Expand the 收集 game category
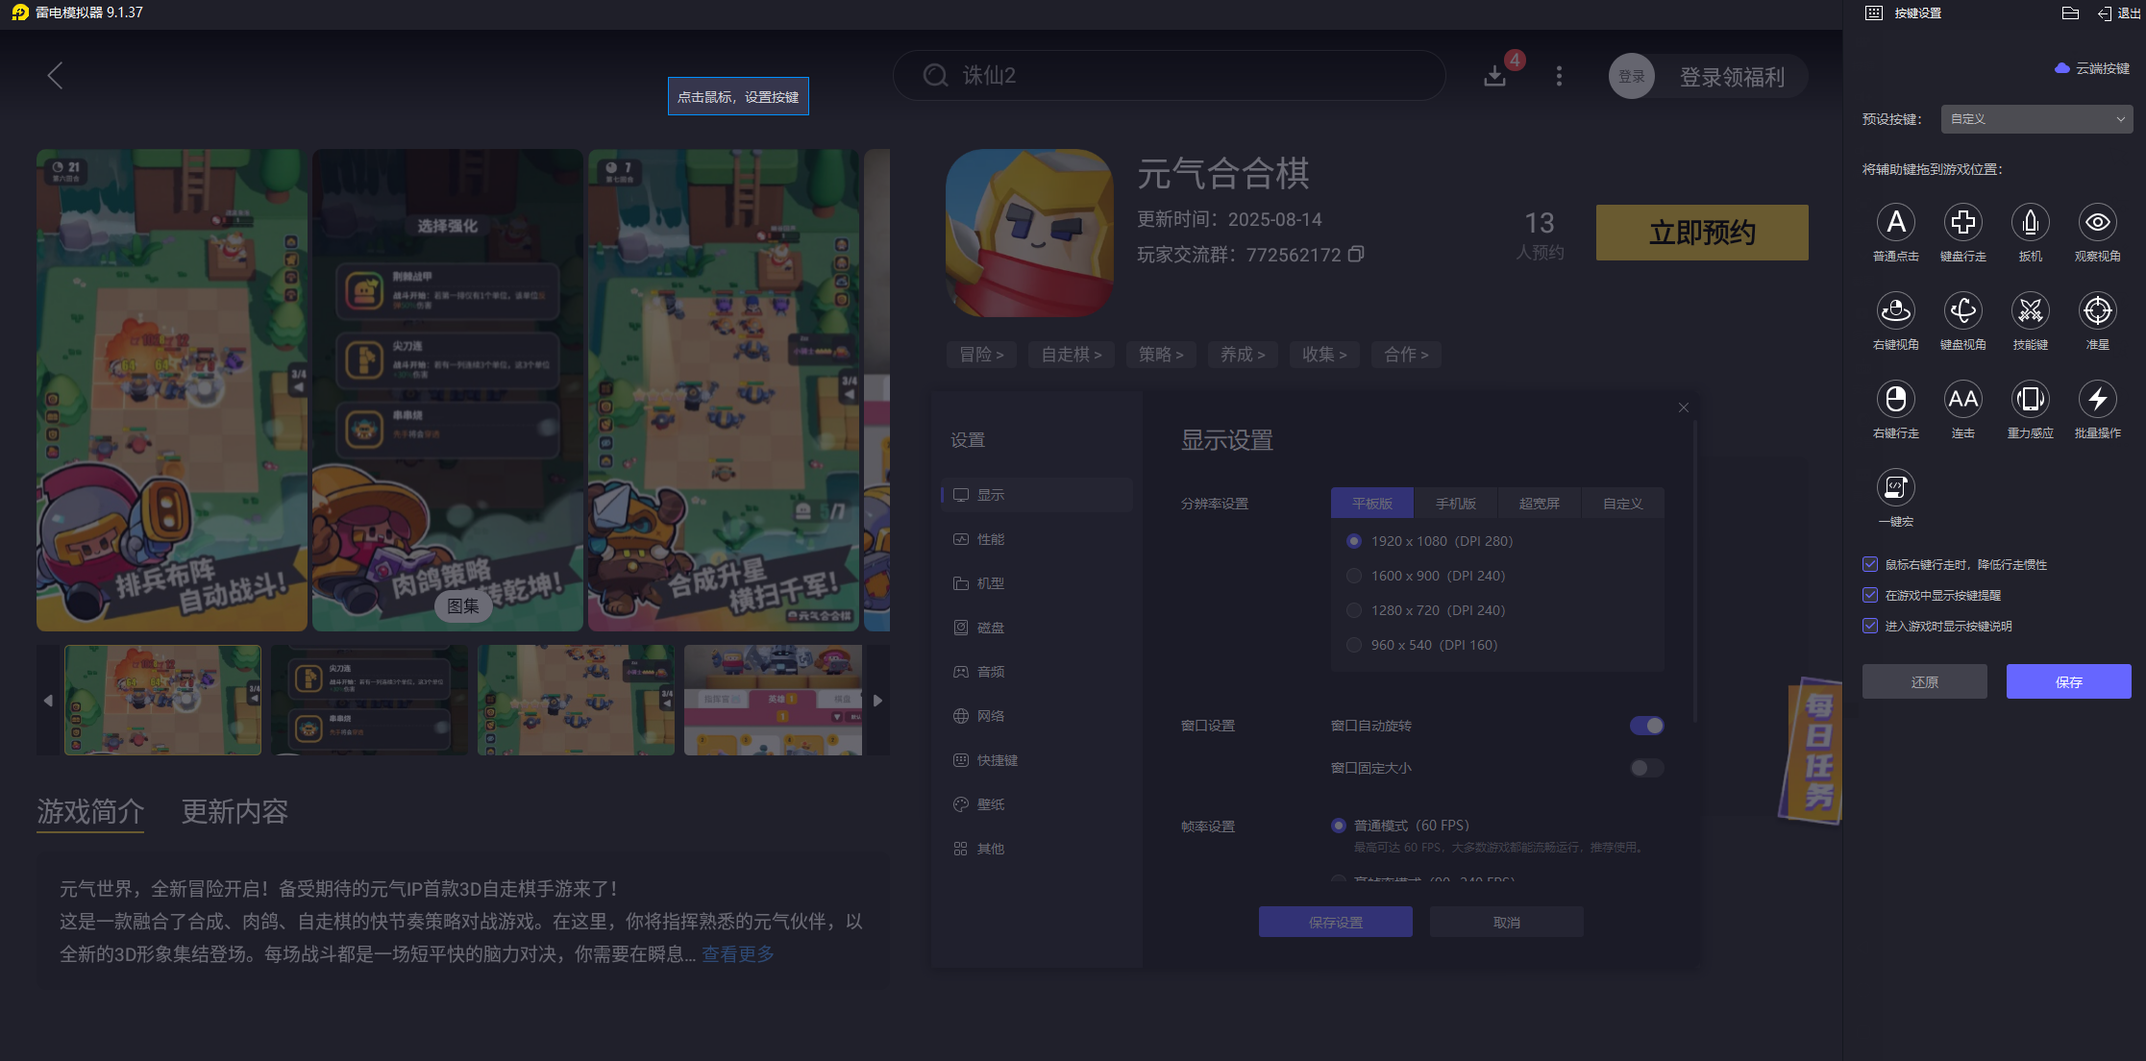Image resolution: width=2146 pixels, height=1061 pixels. tap(1324, 355)
